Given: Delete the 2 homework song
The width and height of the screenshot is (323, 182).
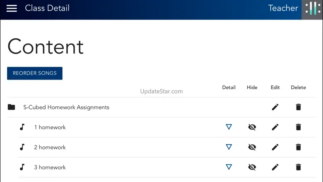Looking at the screenshot, I should pyautogui.click(x=298, y=147).
